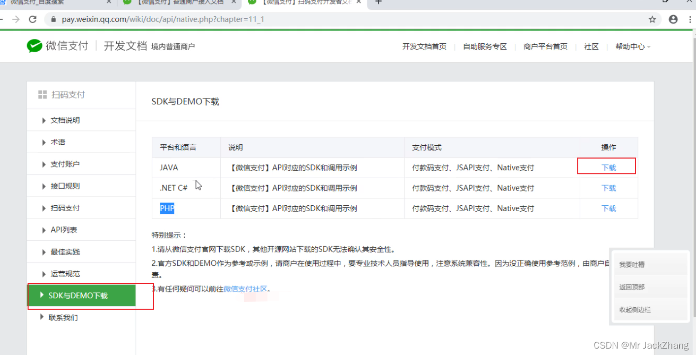Go forward with the browser arrow
The height and width of the screenshot is (355, 696).
[x=16, y=19]
